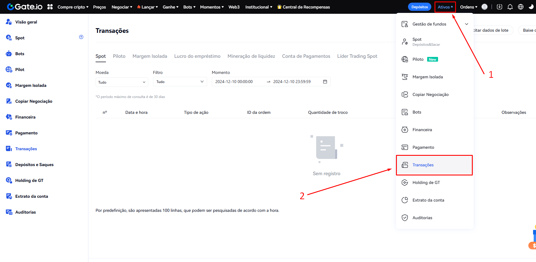Screen dimensions: 536x262
Task: Switch to Conta de Pagamentos tab
Action: [x=306, y=56]
